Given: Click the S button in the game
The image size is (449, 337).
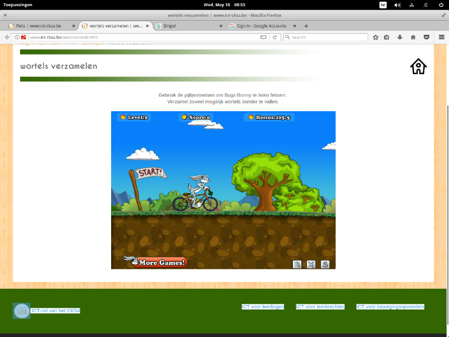Looking at the screenshot, I should [325, 265].
